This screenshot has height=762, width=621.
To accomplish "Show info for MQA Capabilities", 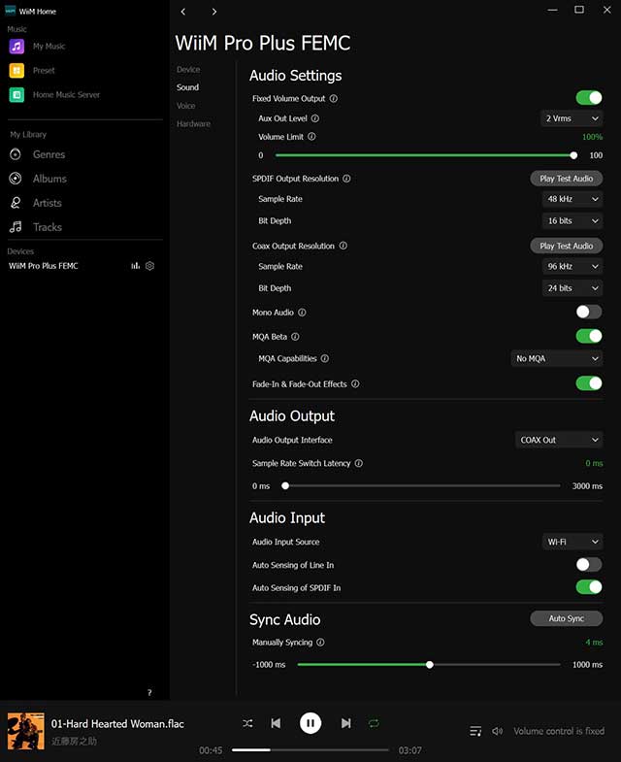I will 325,358.
